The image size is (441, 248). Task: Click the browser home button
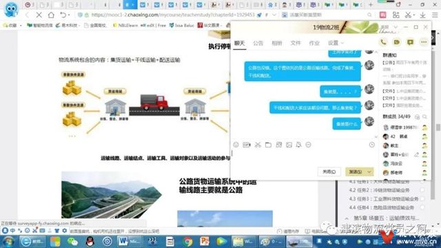point(51,14)
